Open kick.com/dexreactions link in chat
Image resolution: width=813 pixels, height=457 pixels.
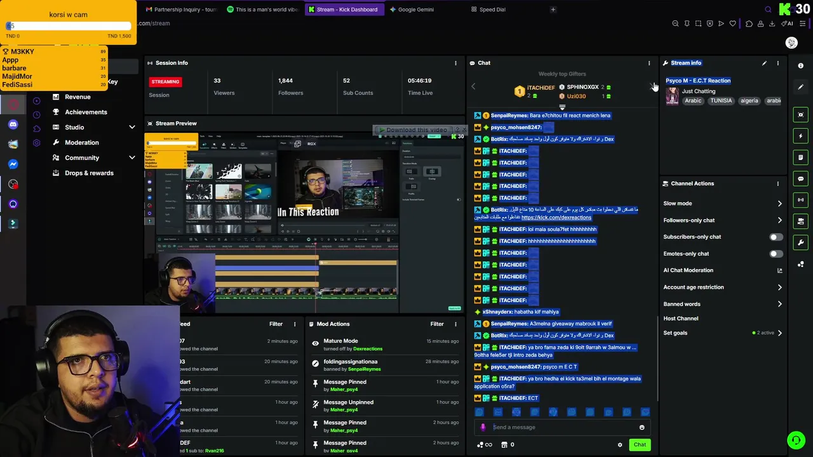pos(556,218)
